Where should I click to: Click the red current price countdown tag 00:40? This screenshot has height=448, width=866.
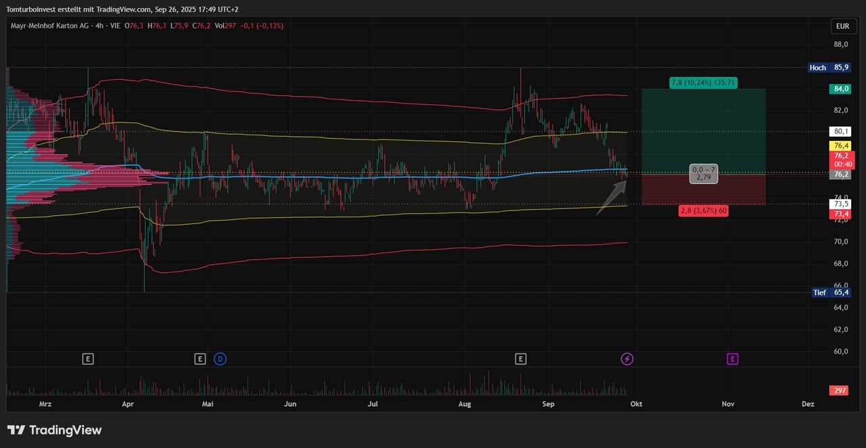tap(841, 164)
